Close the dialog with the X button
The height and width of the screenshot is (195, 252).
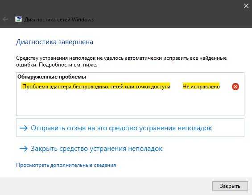pos(246,6)
